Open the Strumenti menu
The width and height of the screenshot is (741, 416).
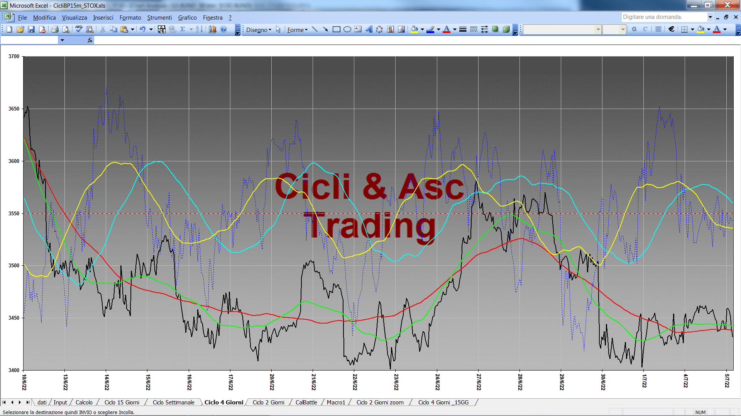(x=159, y=17)
